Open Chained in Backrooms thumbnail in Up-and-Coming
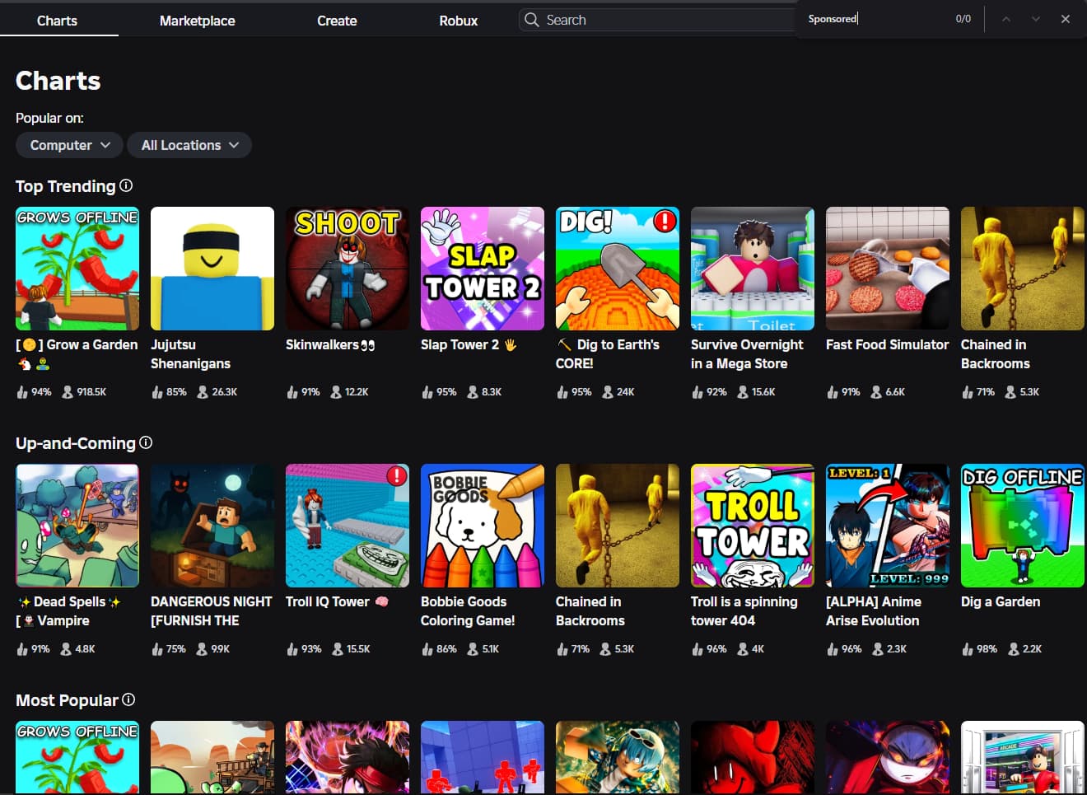Image resolution: width=1087 pixels, height=795 pixels. 618,526
